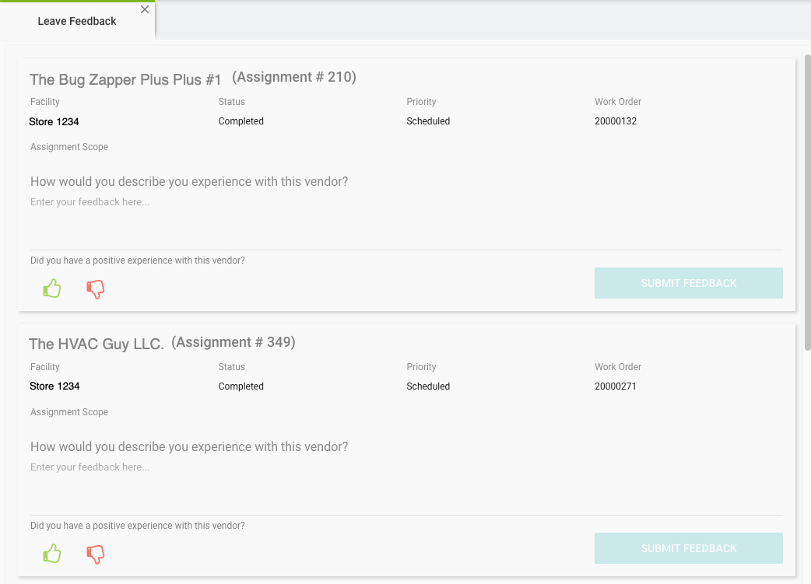
Task: Click work order 20000132
Action: (x=616, y=121)
